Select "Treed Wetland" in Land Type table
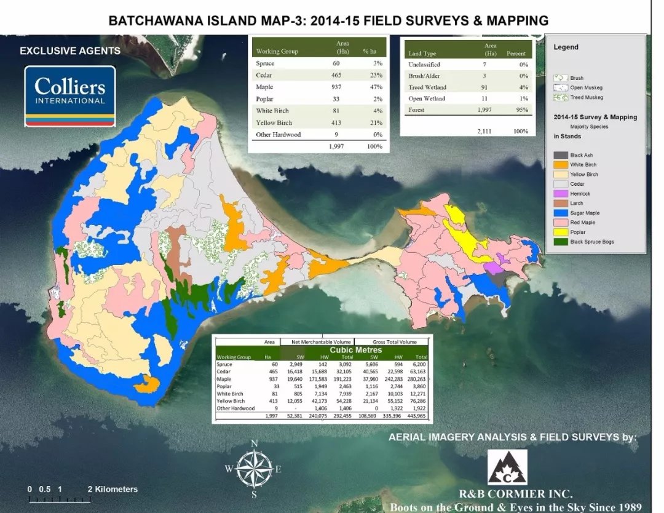 427,87
